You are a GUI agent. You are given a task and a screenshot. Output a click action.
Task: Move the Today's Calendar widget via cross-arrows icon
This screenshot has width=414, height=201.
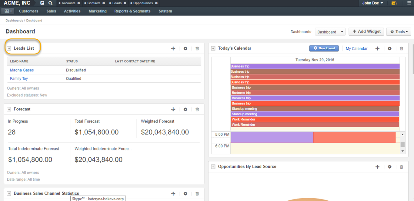pos(377,48)
